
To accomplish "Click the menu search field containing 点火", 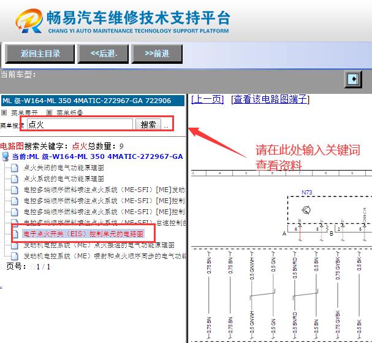I will (x=80, y=124).
